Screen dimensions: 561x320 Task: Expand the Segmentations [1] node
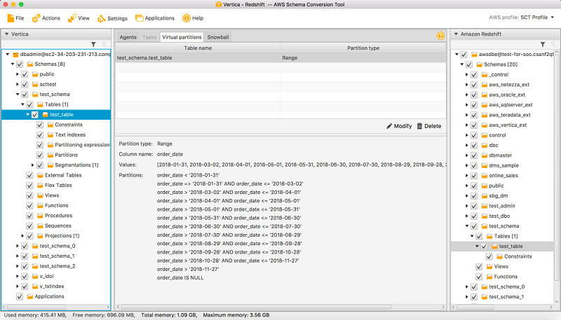click(32, 165)
